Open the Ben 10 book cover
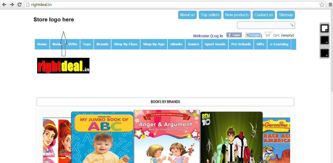The height and width of the screenshot is (163, 333). 231,137
